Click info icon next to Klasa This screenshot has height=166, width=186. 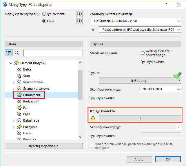79,21
